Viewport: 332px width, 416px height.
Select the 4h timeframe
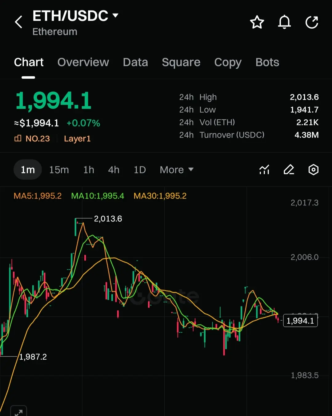[114, 170]
